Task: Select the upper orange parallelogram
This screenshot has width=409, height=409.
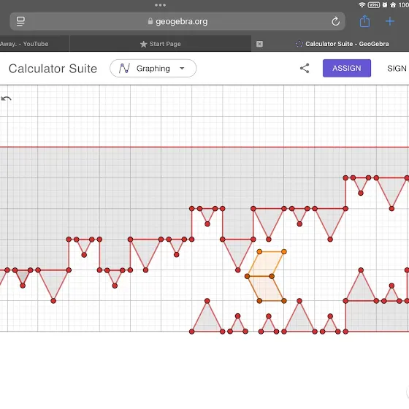Action: (x=266, y=264)
